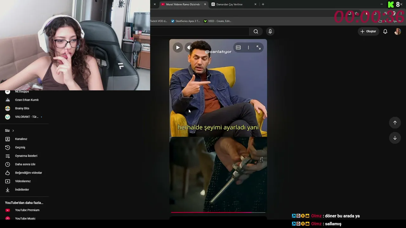Open Daha sonra izle list
This screenshot has width=406, height=228.
click(x=25, y=164)
